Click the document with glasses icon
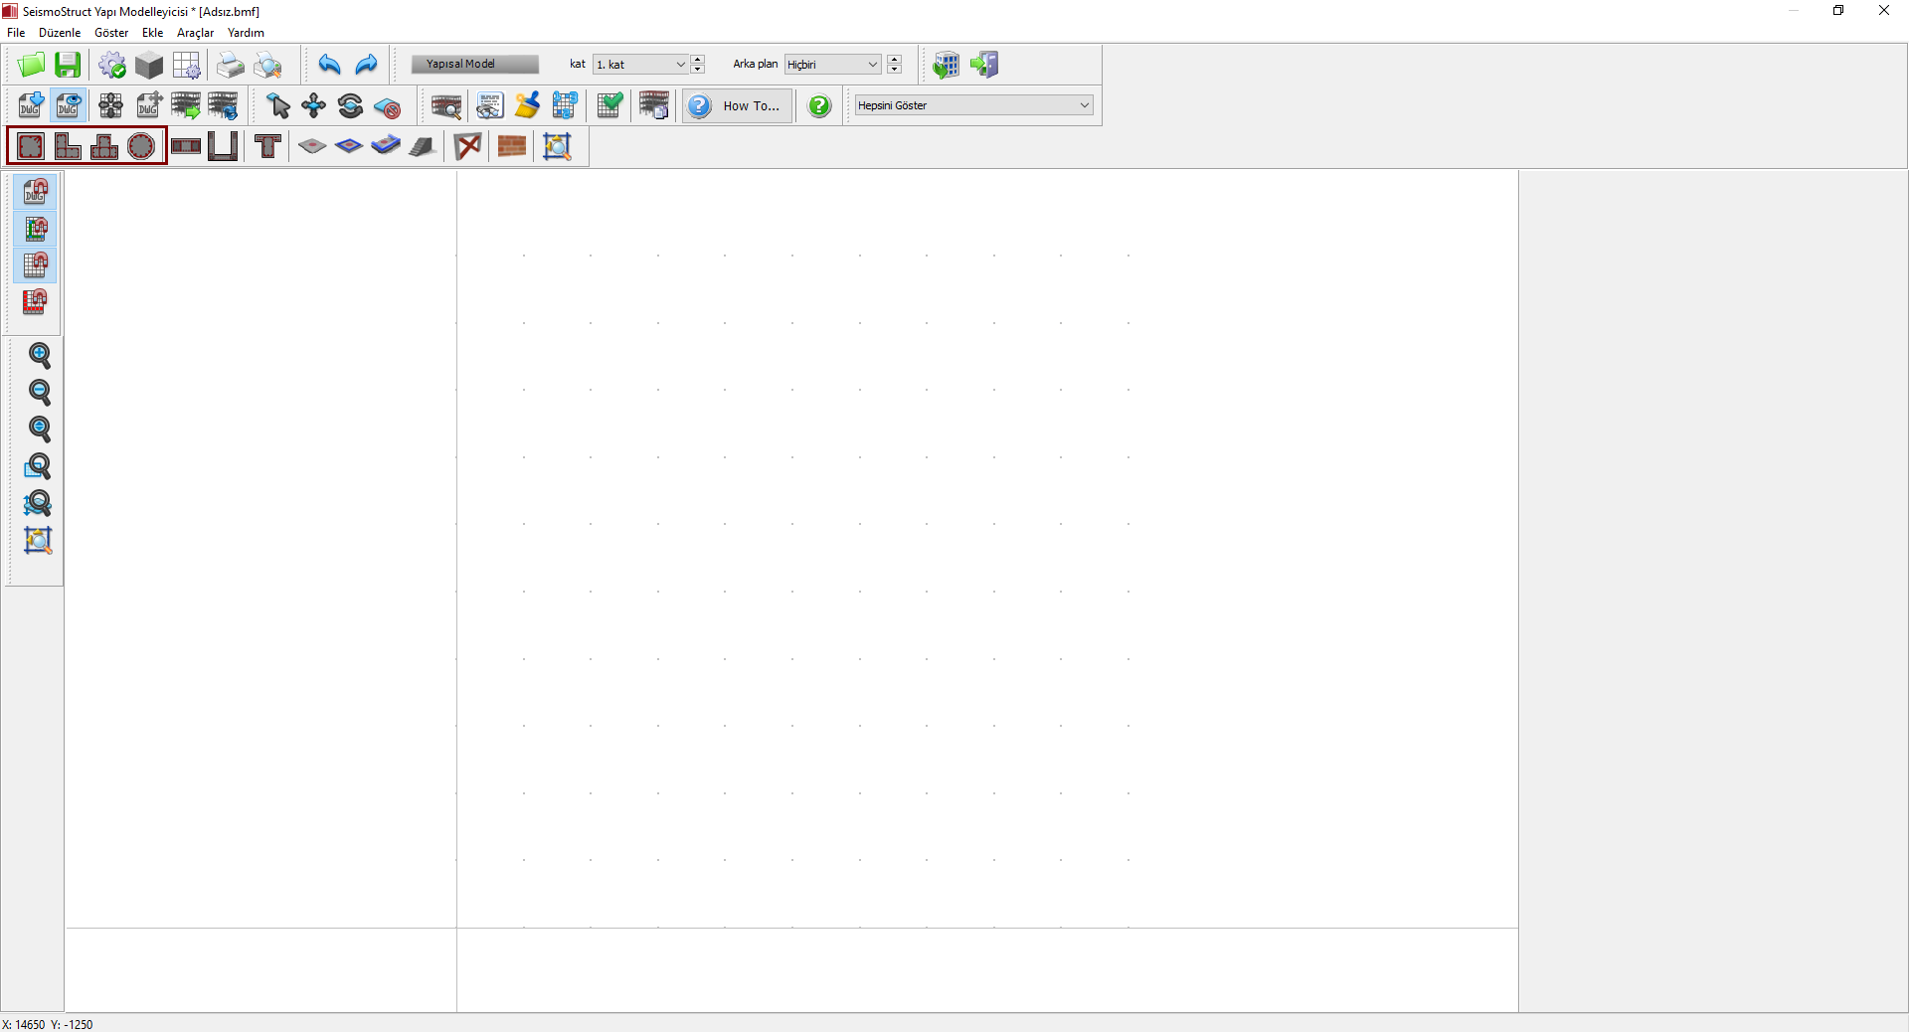Screen dimensions: 1909x1032 [x=490, y=105]
